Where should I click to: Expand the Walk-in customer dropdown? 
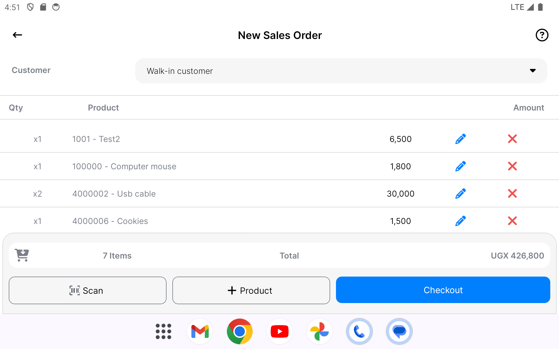[341, 71]
